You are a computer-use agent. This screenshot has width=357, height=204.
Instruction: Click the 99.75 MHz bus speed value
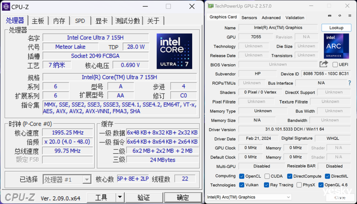click(68, 151)
